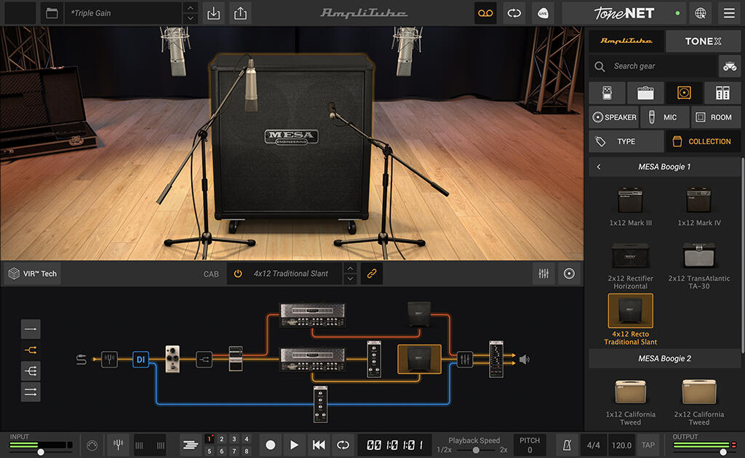745x458 pixels.
Task: Open the preset browser folder icon
Action: click(x=50, y=13)
